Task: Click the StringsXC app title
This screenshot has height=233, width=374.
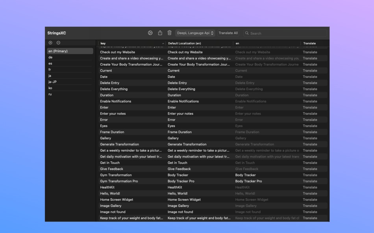Action: pos(57,33)
